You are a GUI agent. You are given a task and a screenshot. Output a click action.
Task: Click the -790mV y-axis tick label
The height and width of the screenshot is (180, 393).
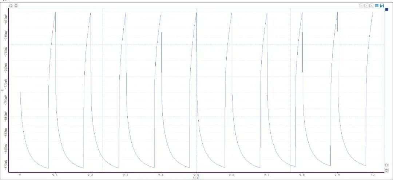pyautogui.click(x=6, y=101)
